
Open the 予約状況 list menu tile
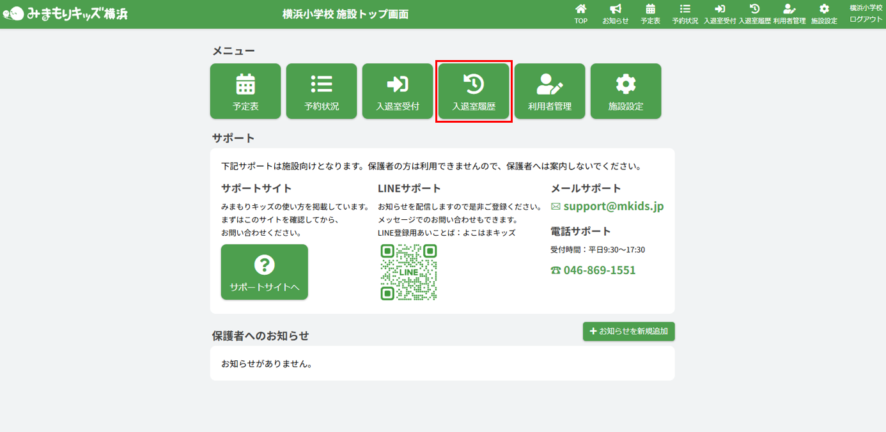coord(322,91)
